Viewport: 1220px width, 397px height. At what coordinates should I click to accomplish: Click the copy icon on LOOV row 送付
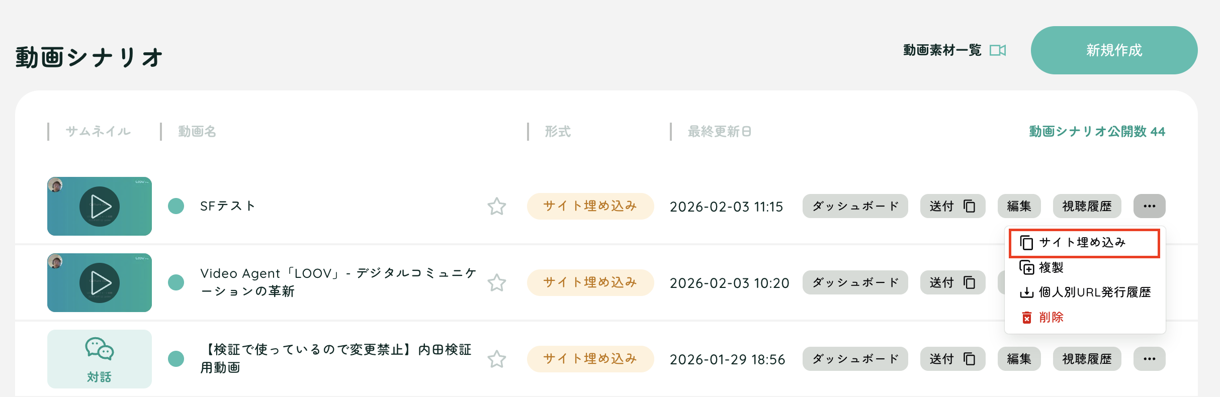969,282
